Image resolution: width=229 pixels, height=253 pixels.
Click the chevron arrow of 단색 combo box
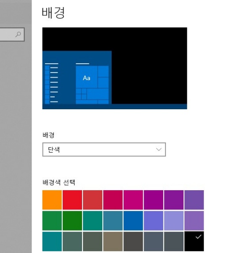pyautogui.click(x=159, y=149)
